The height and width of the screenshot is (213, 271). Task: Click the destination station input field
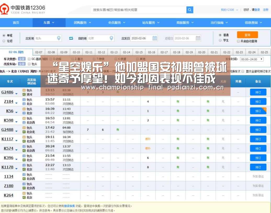[101, 38]
